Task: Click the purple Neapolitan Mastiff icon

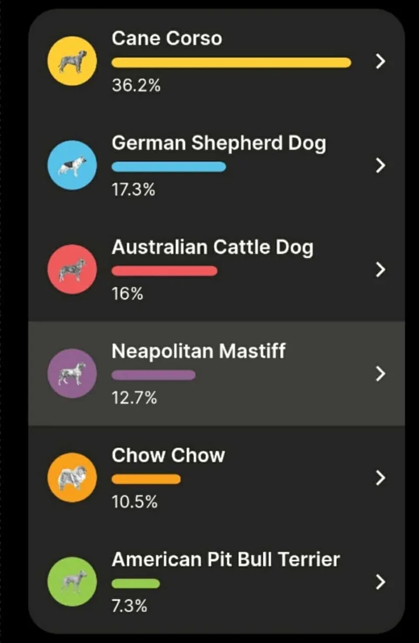Action: tap(72, 373)
